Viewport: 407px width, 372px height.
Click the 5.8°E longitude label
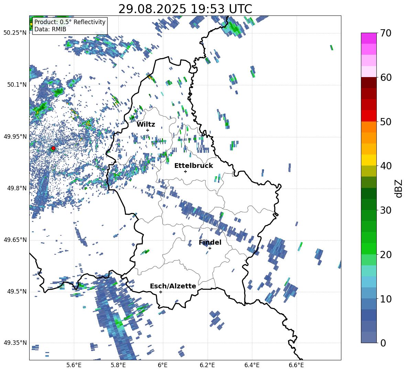118,365
